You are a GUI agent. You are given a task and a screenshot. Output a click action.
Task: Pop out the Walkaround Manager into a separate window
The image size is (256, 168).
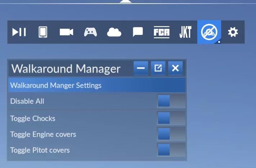click(x=158, y=68)
